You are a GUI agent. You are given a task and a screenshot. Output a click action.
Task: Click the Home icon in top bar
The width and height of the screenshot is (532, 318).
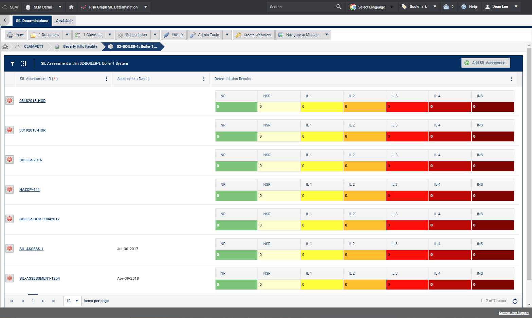click(71, 7)
